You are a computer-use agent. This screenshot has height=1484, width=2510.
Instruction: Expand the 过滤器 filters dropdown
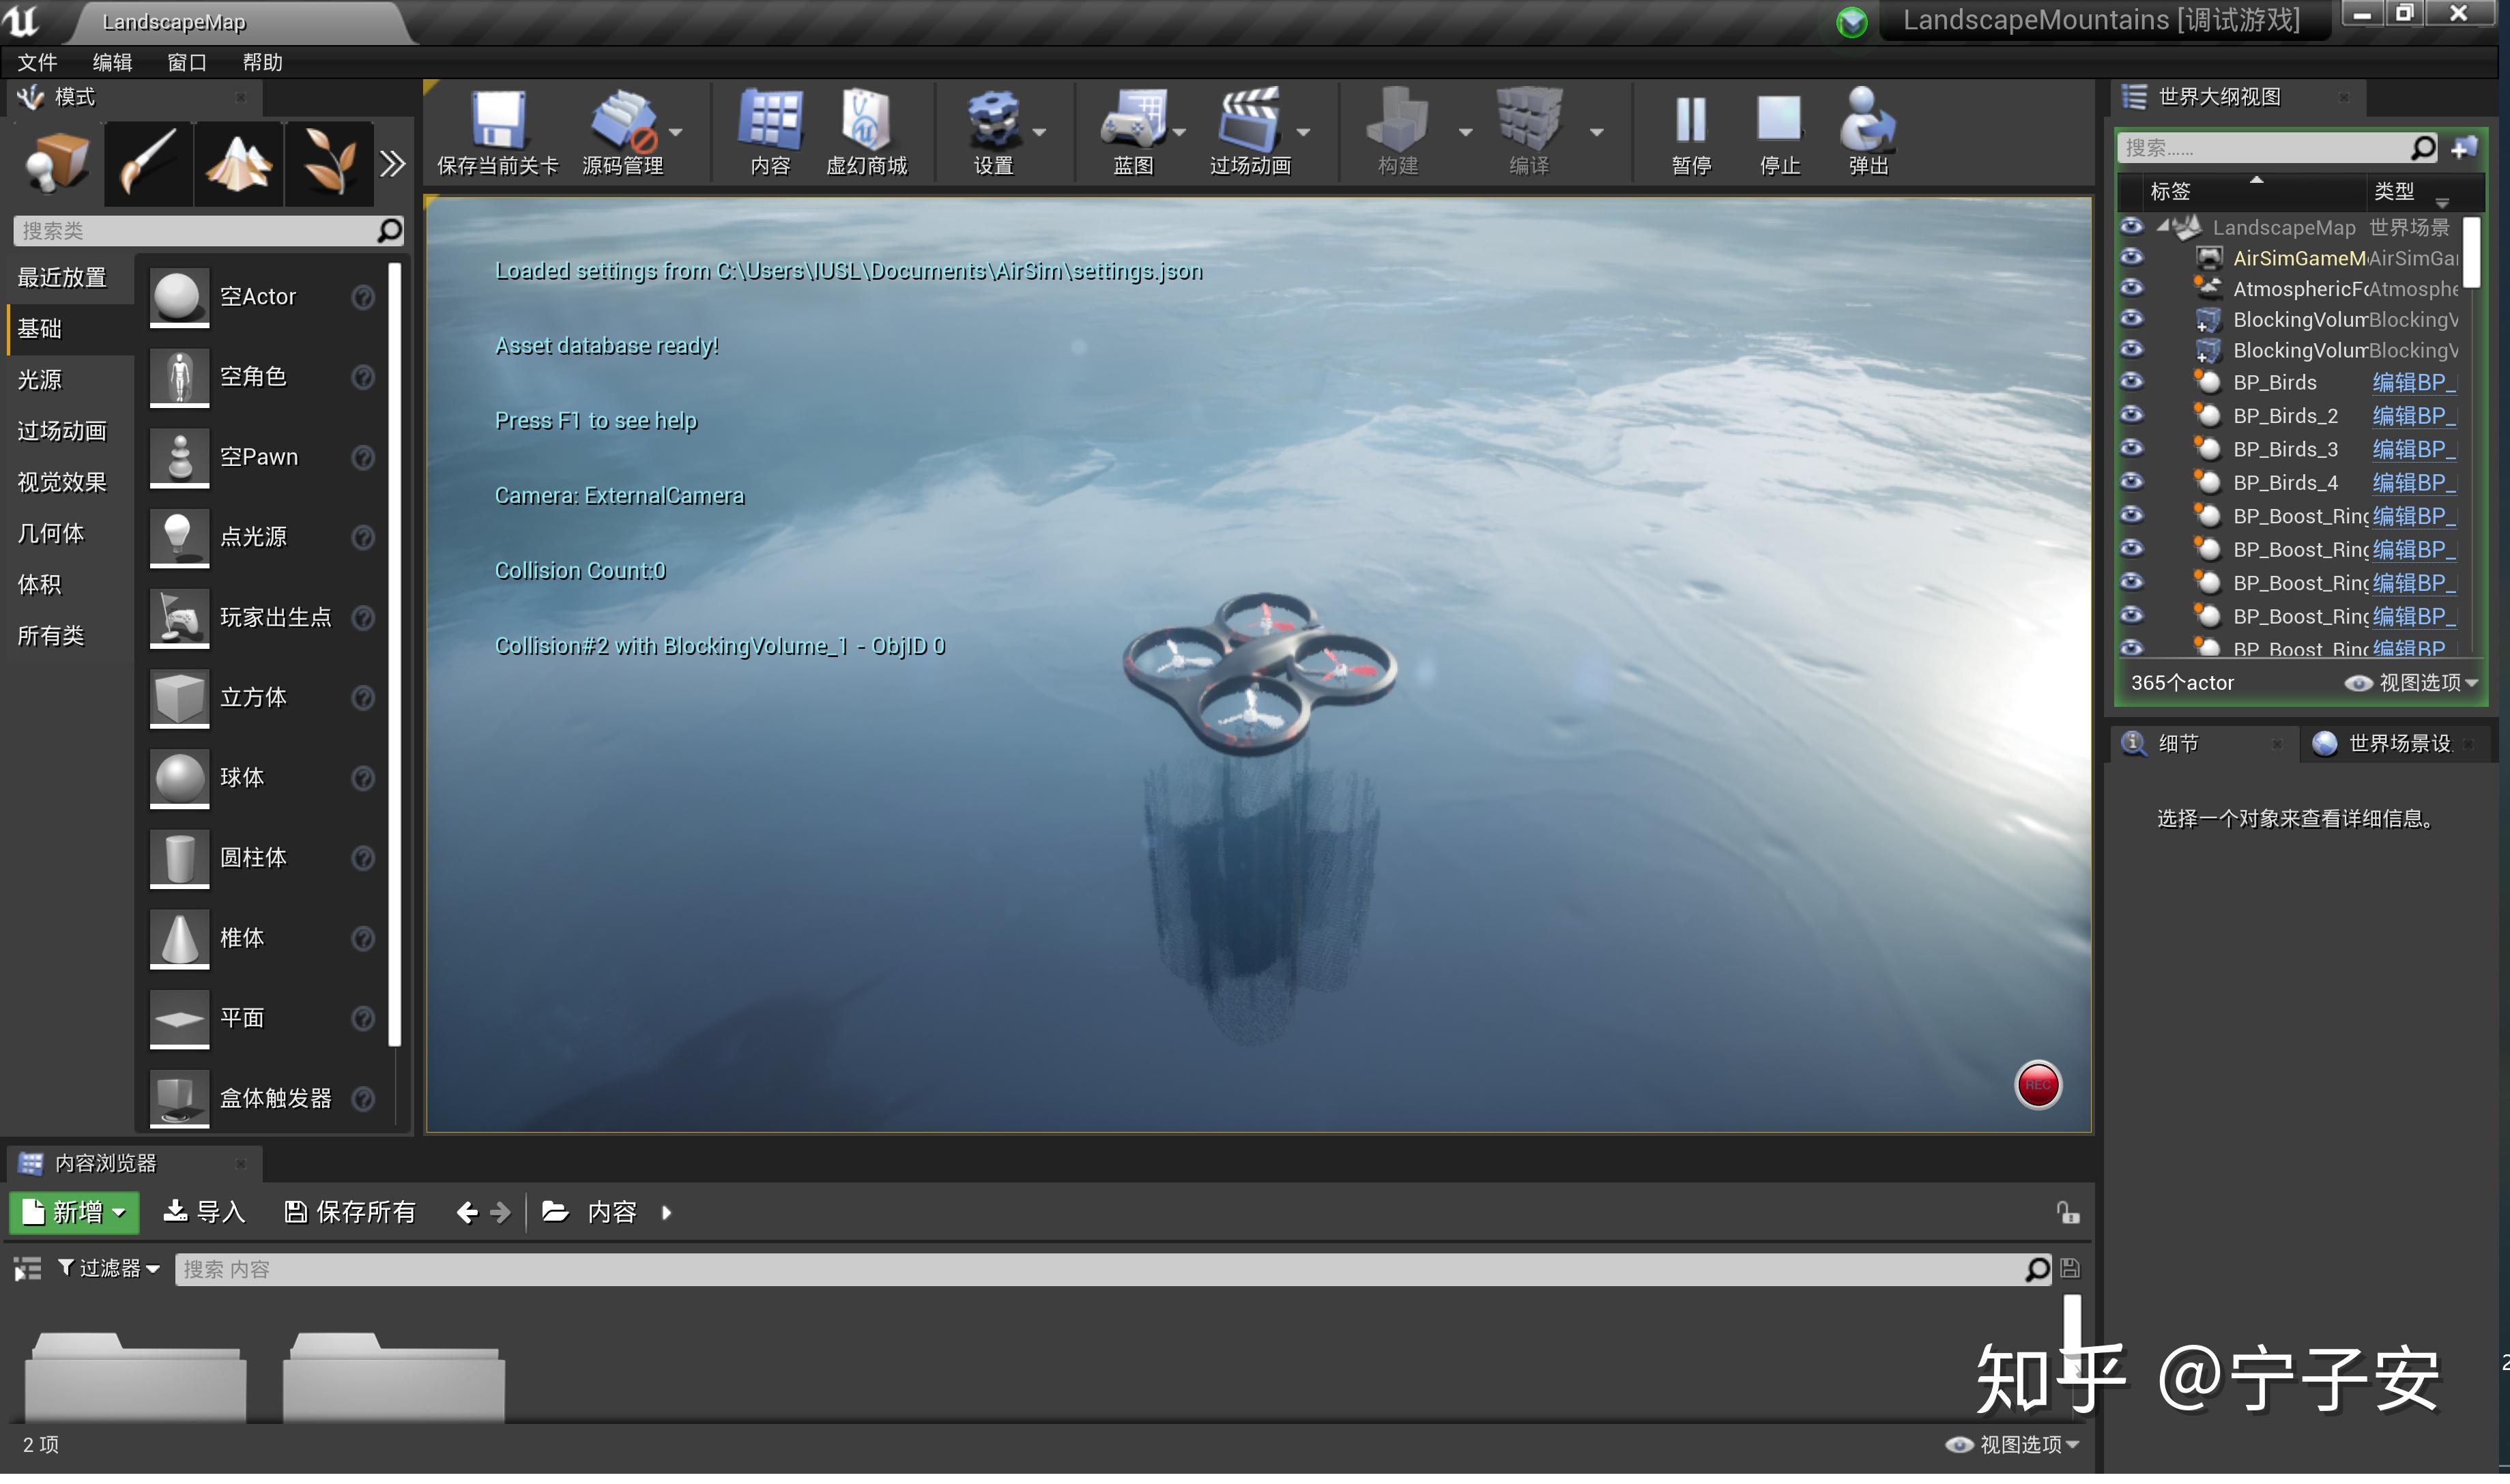point(109,1269)
